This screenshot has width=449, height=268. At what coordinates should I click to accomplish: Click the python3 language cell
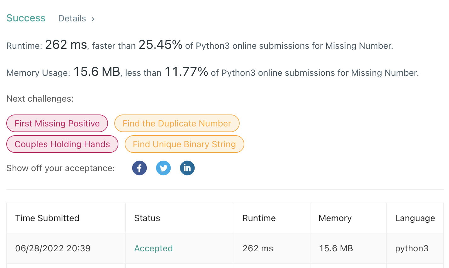412,248
